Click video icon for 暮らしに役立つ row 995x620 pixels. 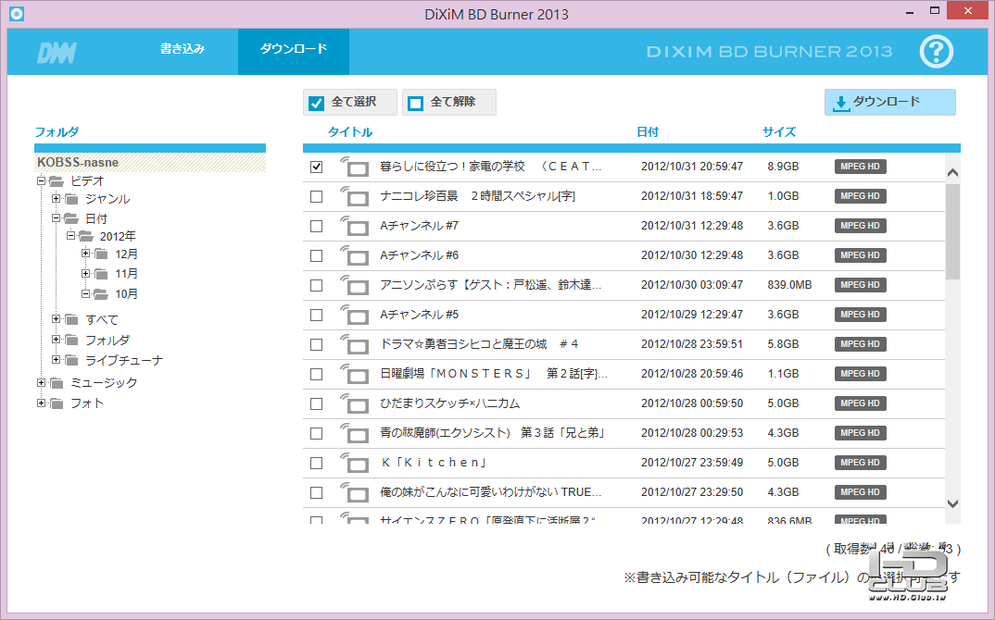click(354, 167)
